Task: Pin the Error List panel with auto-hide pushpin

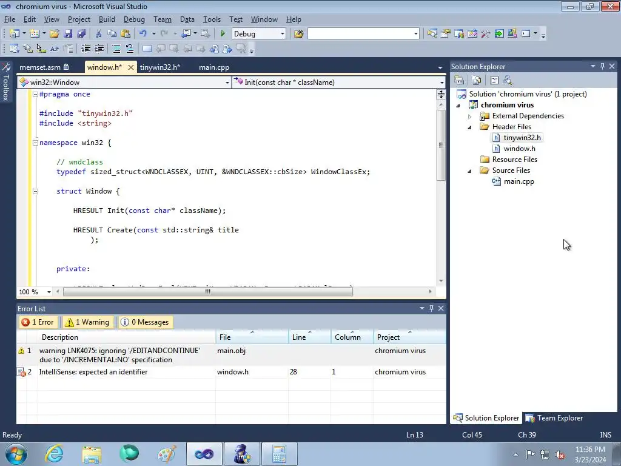Action: pos(431,308)
